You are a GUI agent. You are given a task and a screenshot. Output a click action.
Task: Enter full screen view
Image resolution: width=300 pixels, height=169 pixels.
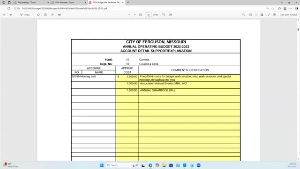269,15
